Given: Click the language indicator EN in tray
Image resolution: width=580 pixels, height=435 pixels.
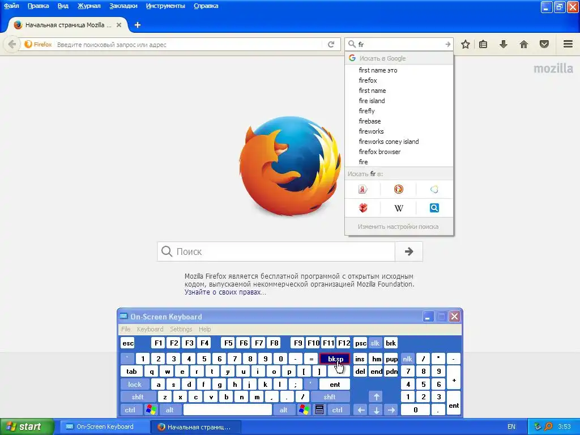Looking at the screenshot, I should 511,427.
